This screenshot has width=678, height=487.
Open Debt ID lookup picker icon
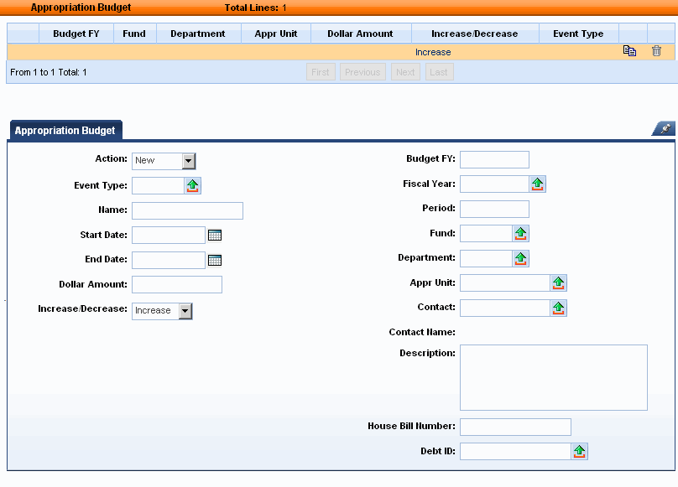click(580, 452)
